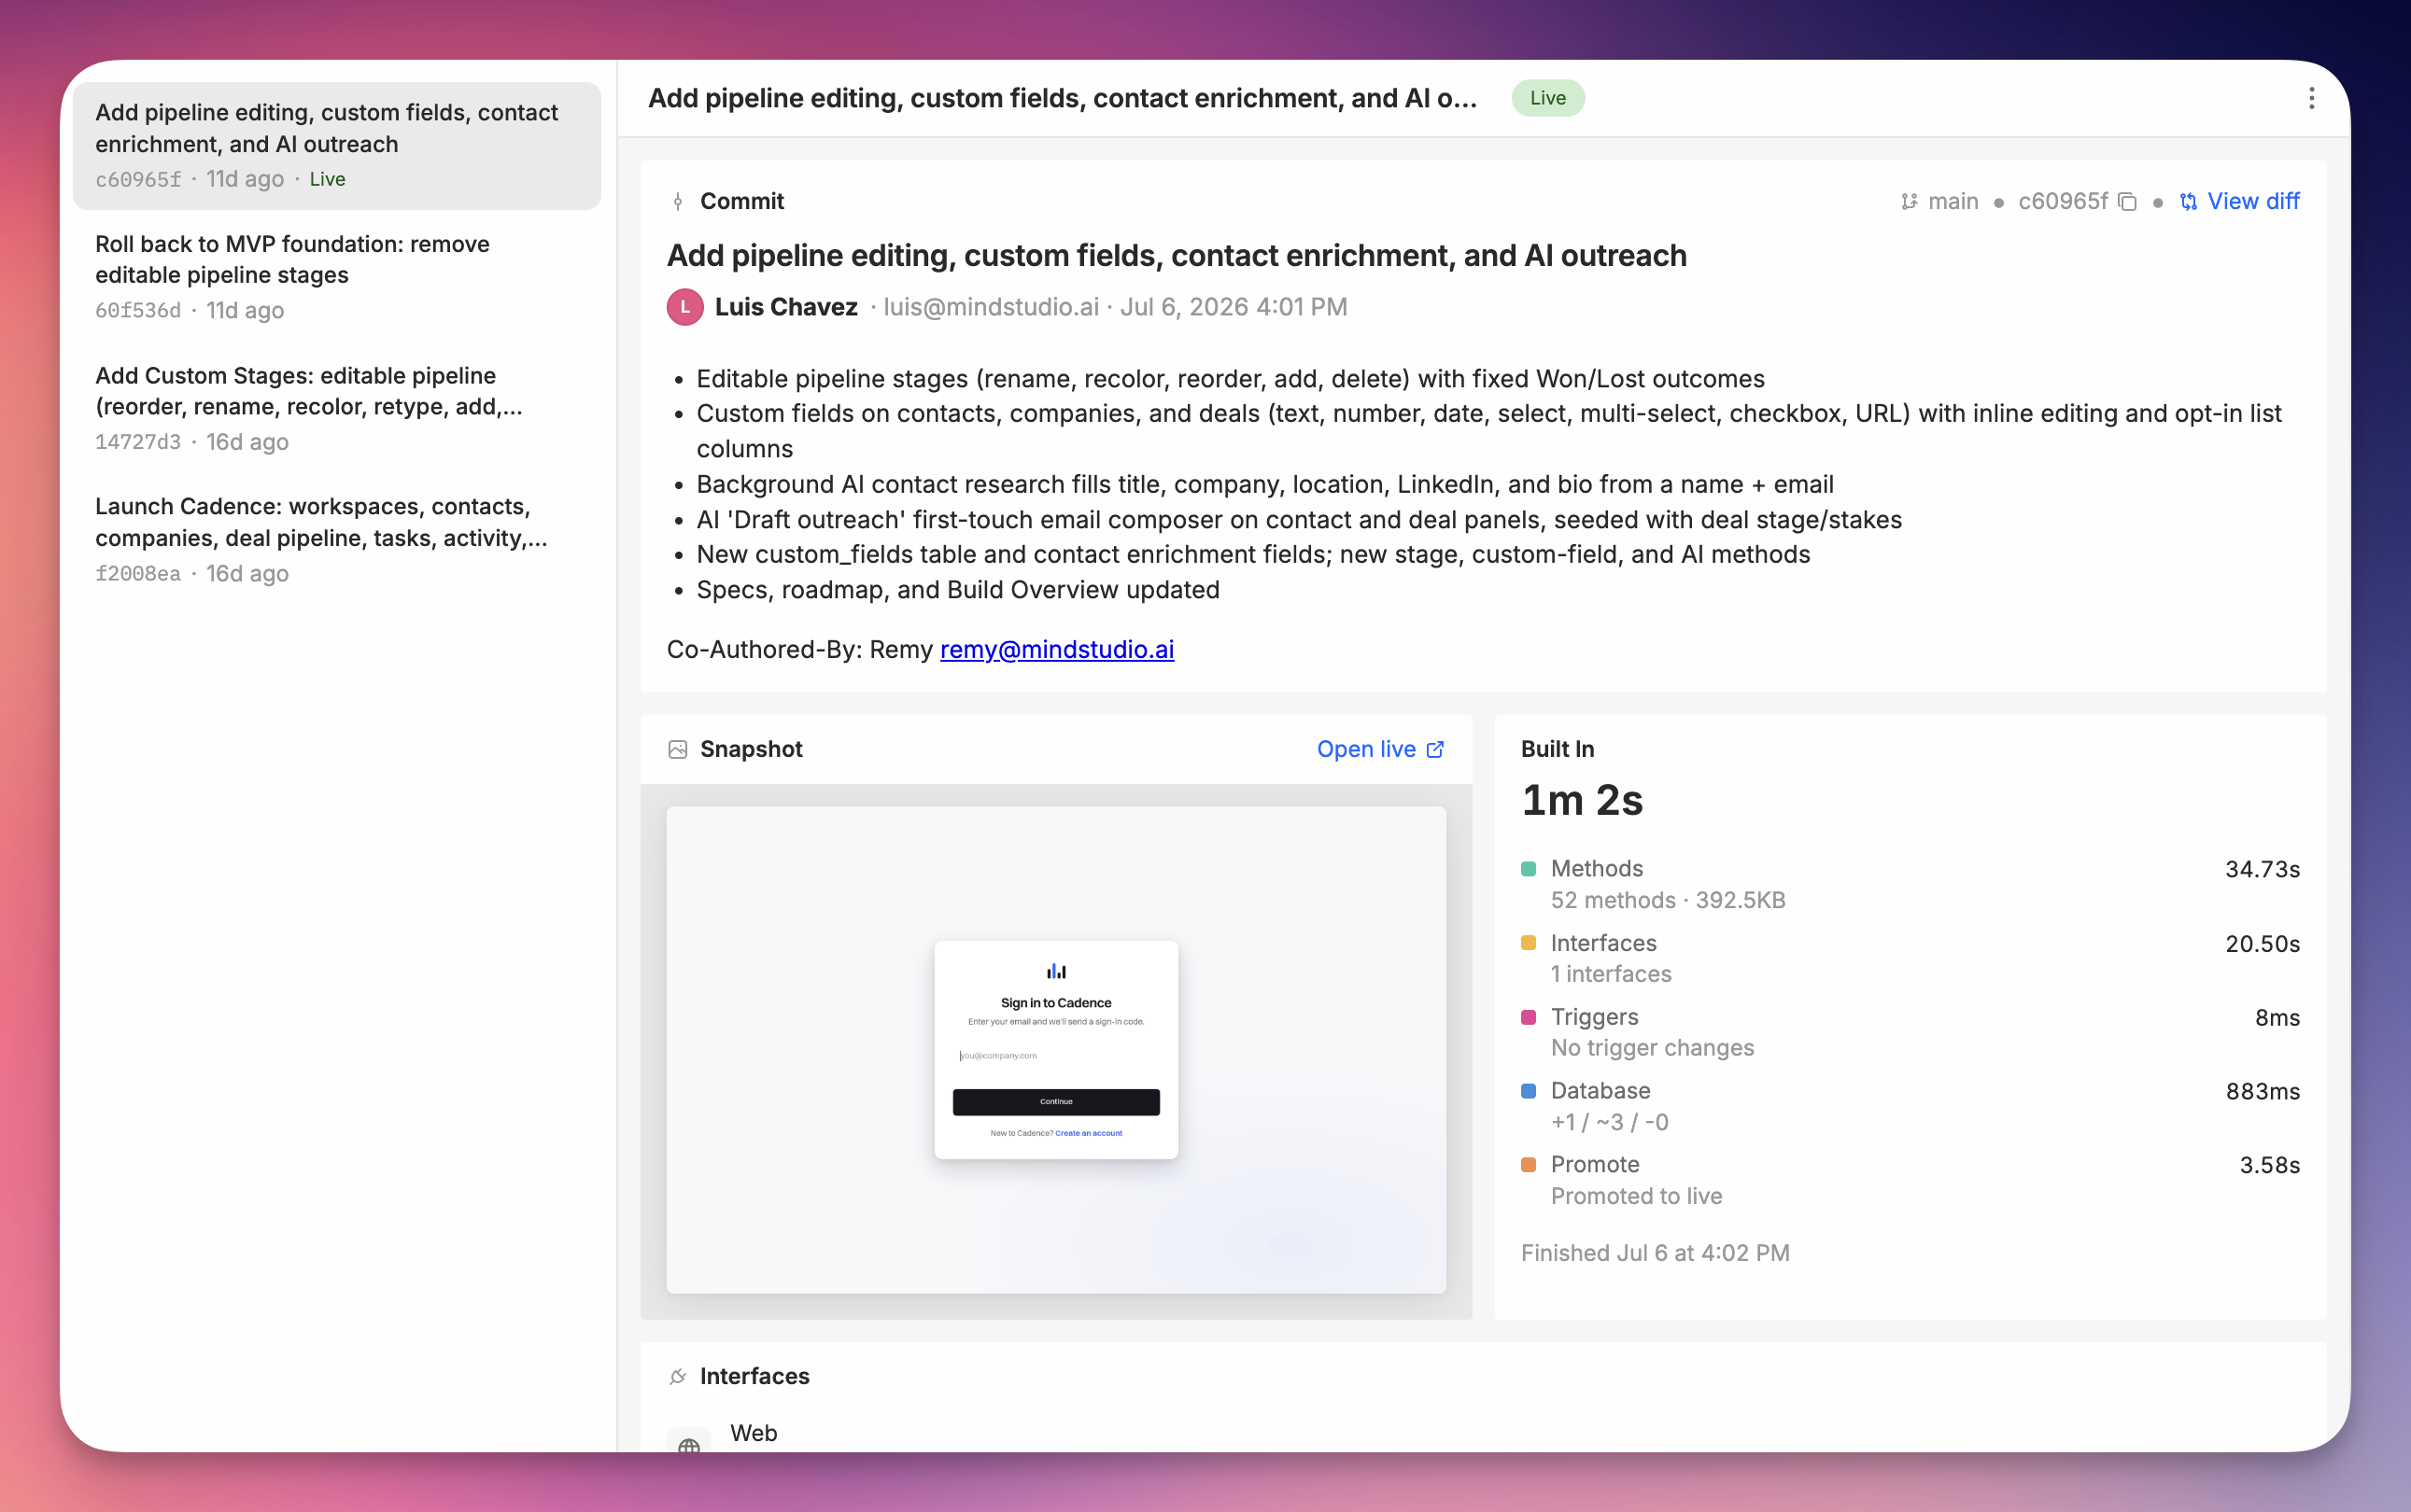Click 52 methods · 392.5KB detail
The image size is (2411, 1512).
[x=1668, y=900]
